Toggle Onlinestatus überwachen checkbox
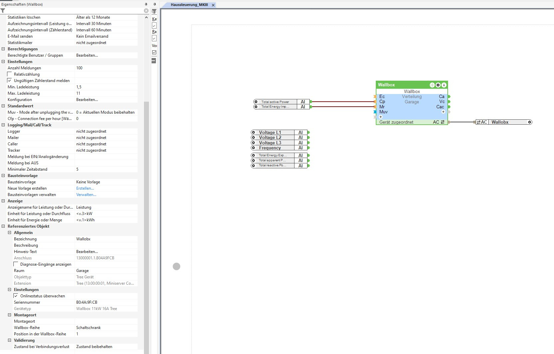The height and width of the screenshot is (354, 554). 16,296
